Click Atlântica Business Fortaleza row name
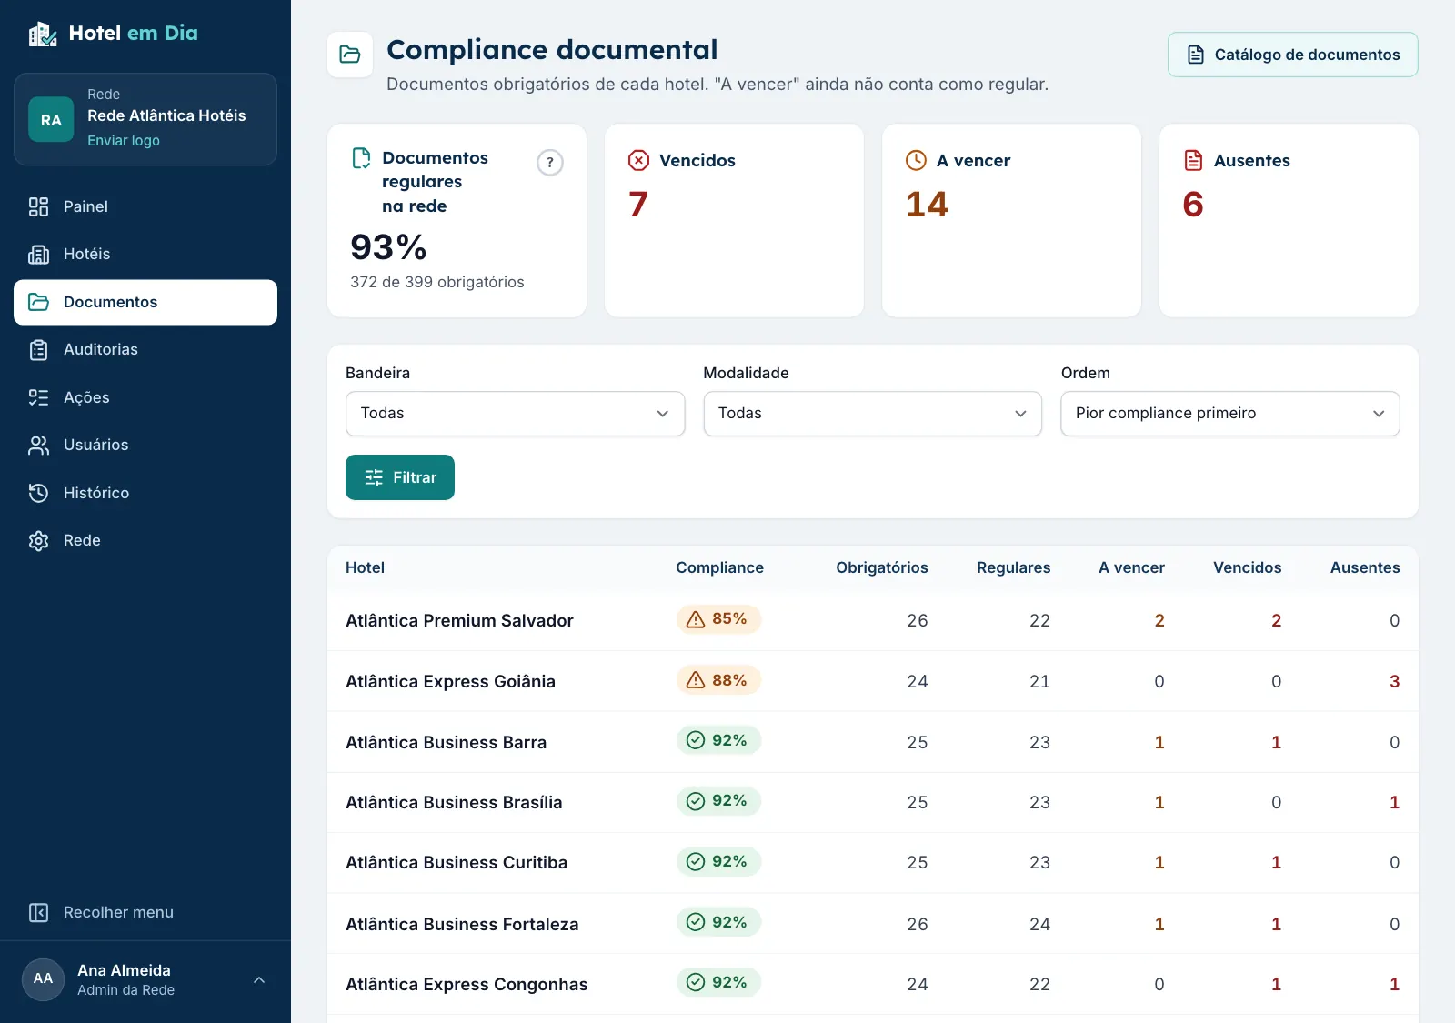 [x=462, y=924]
